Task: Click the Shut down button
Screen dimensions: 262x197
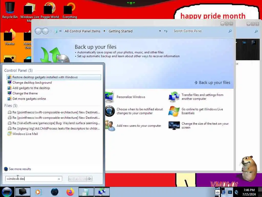Action: 78,179
